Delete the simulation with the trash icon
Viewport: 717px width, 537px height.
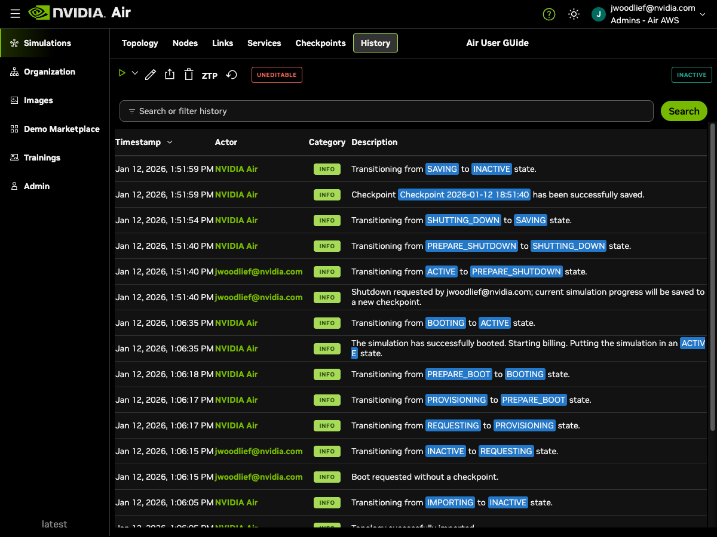point(189,74)
